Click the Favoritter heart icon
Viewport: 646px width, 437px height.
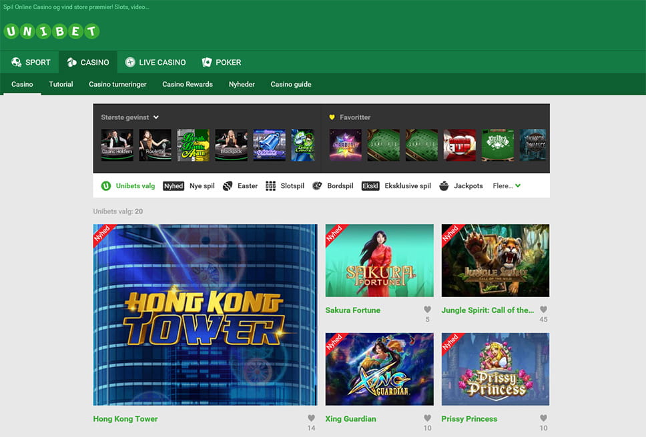tap(332, 117)
